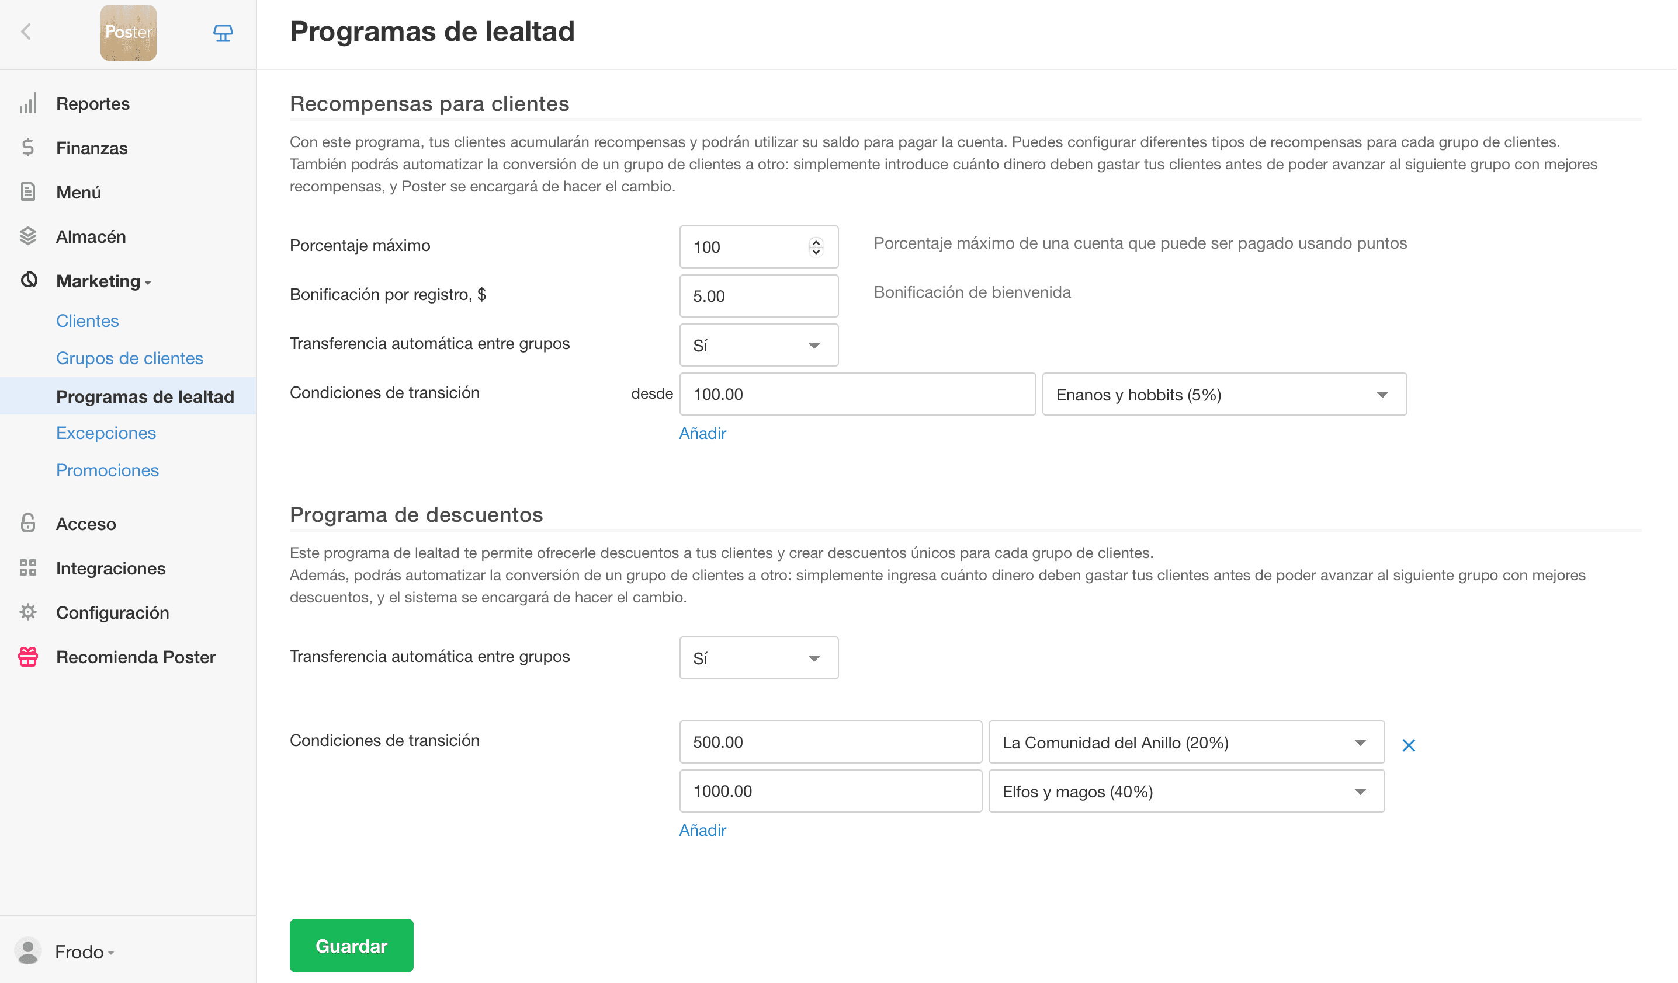Click the Acceso padlock icon

pos(28,523)
